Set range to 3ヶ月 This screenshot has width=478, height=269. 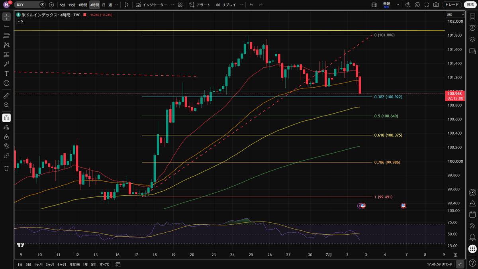51,264
